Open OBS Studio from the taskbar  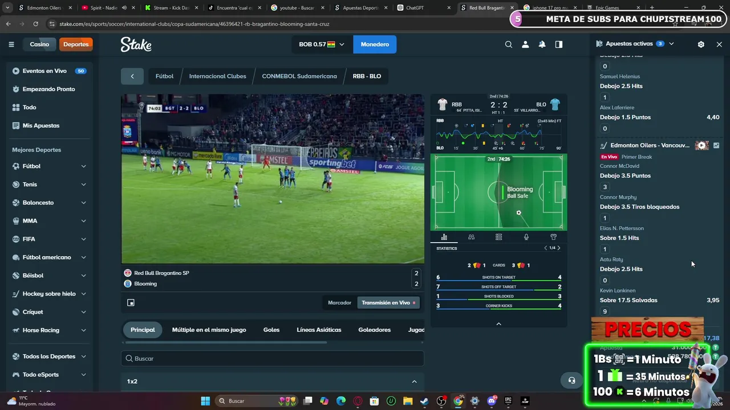[441, 401]
